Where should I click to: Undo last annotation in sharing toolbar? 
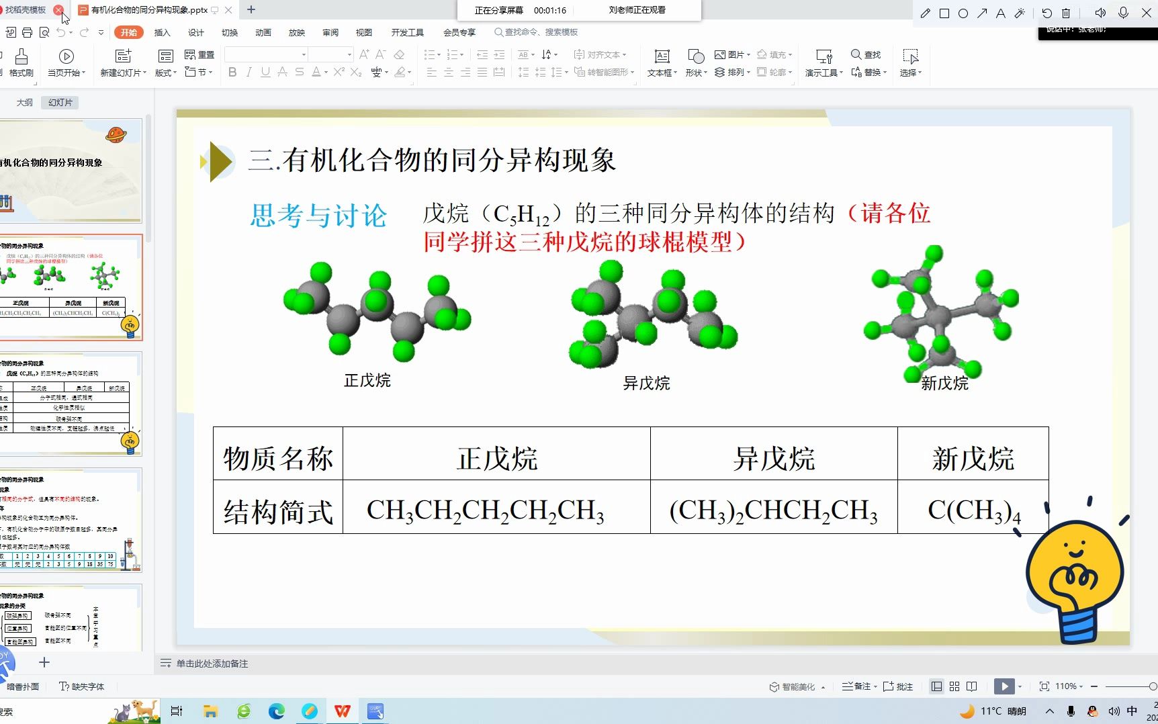(x=1046, y=13)
